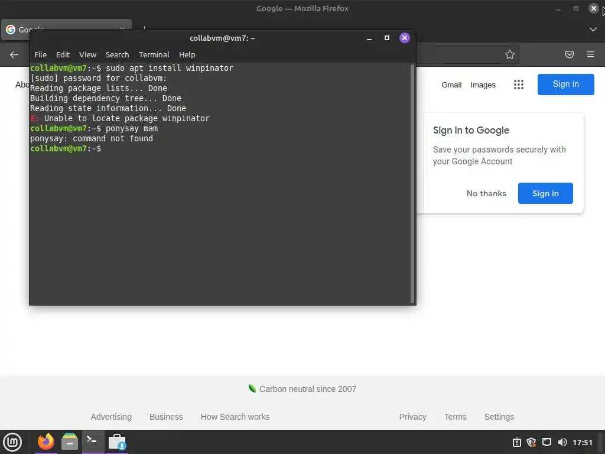Dismiss popup with No thanks
Image resolution: width=605 pixels, height=454 pixels.
(486, 193)
